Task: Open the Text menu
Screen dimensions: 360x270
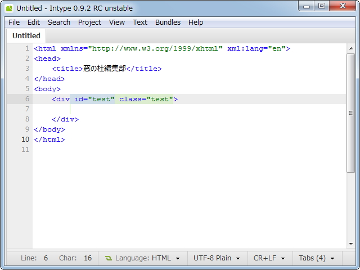Action: pos(140,22)
